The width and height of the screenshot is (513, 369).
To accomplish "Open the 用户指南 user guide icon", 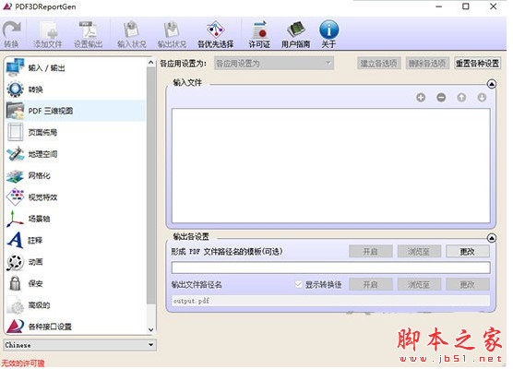I will pos(296,34).
